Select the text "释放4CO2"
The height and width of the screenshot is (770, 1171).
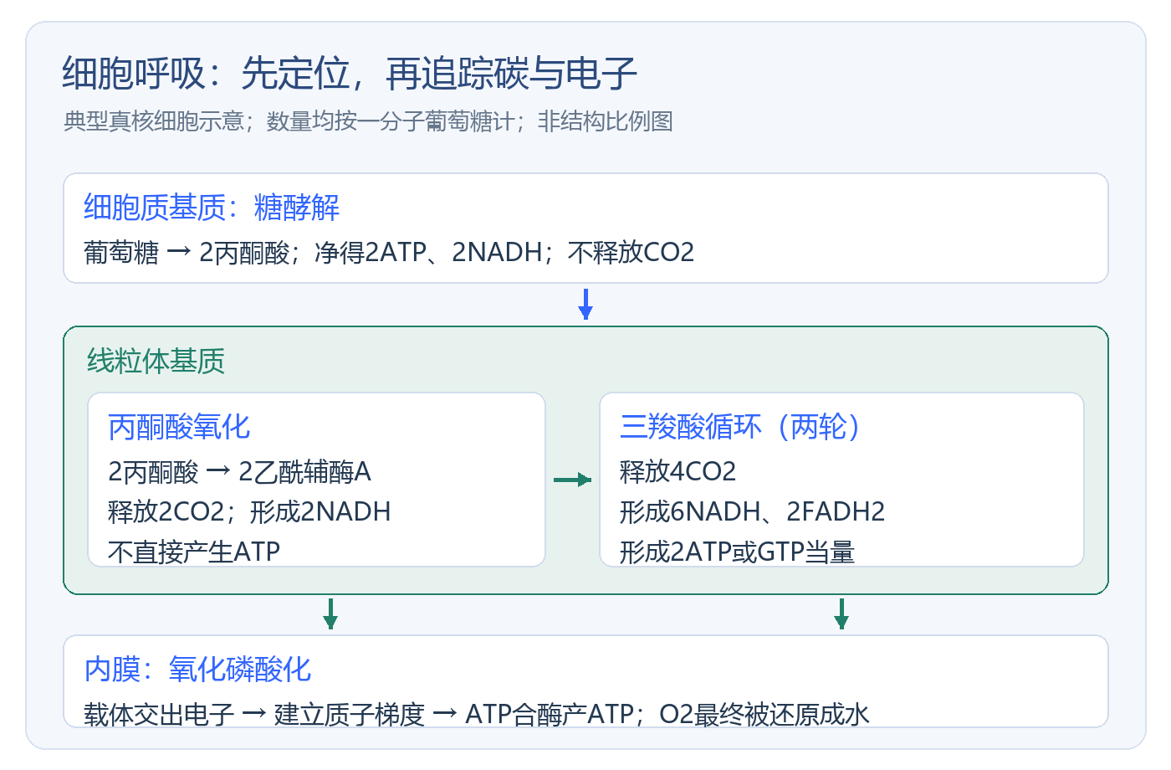(x=678, y=472)
